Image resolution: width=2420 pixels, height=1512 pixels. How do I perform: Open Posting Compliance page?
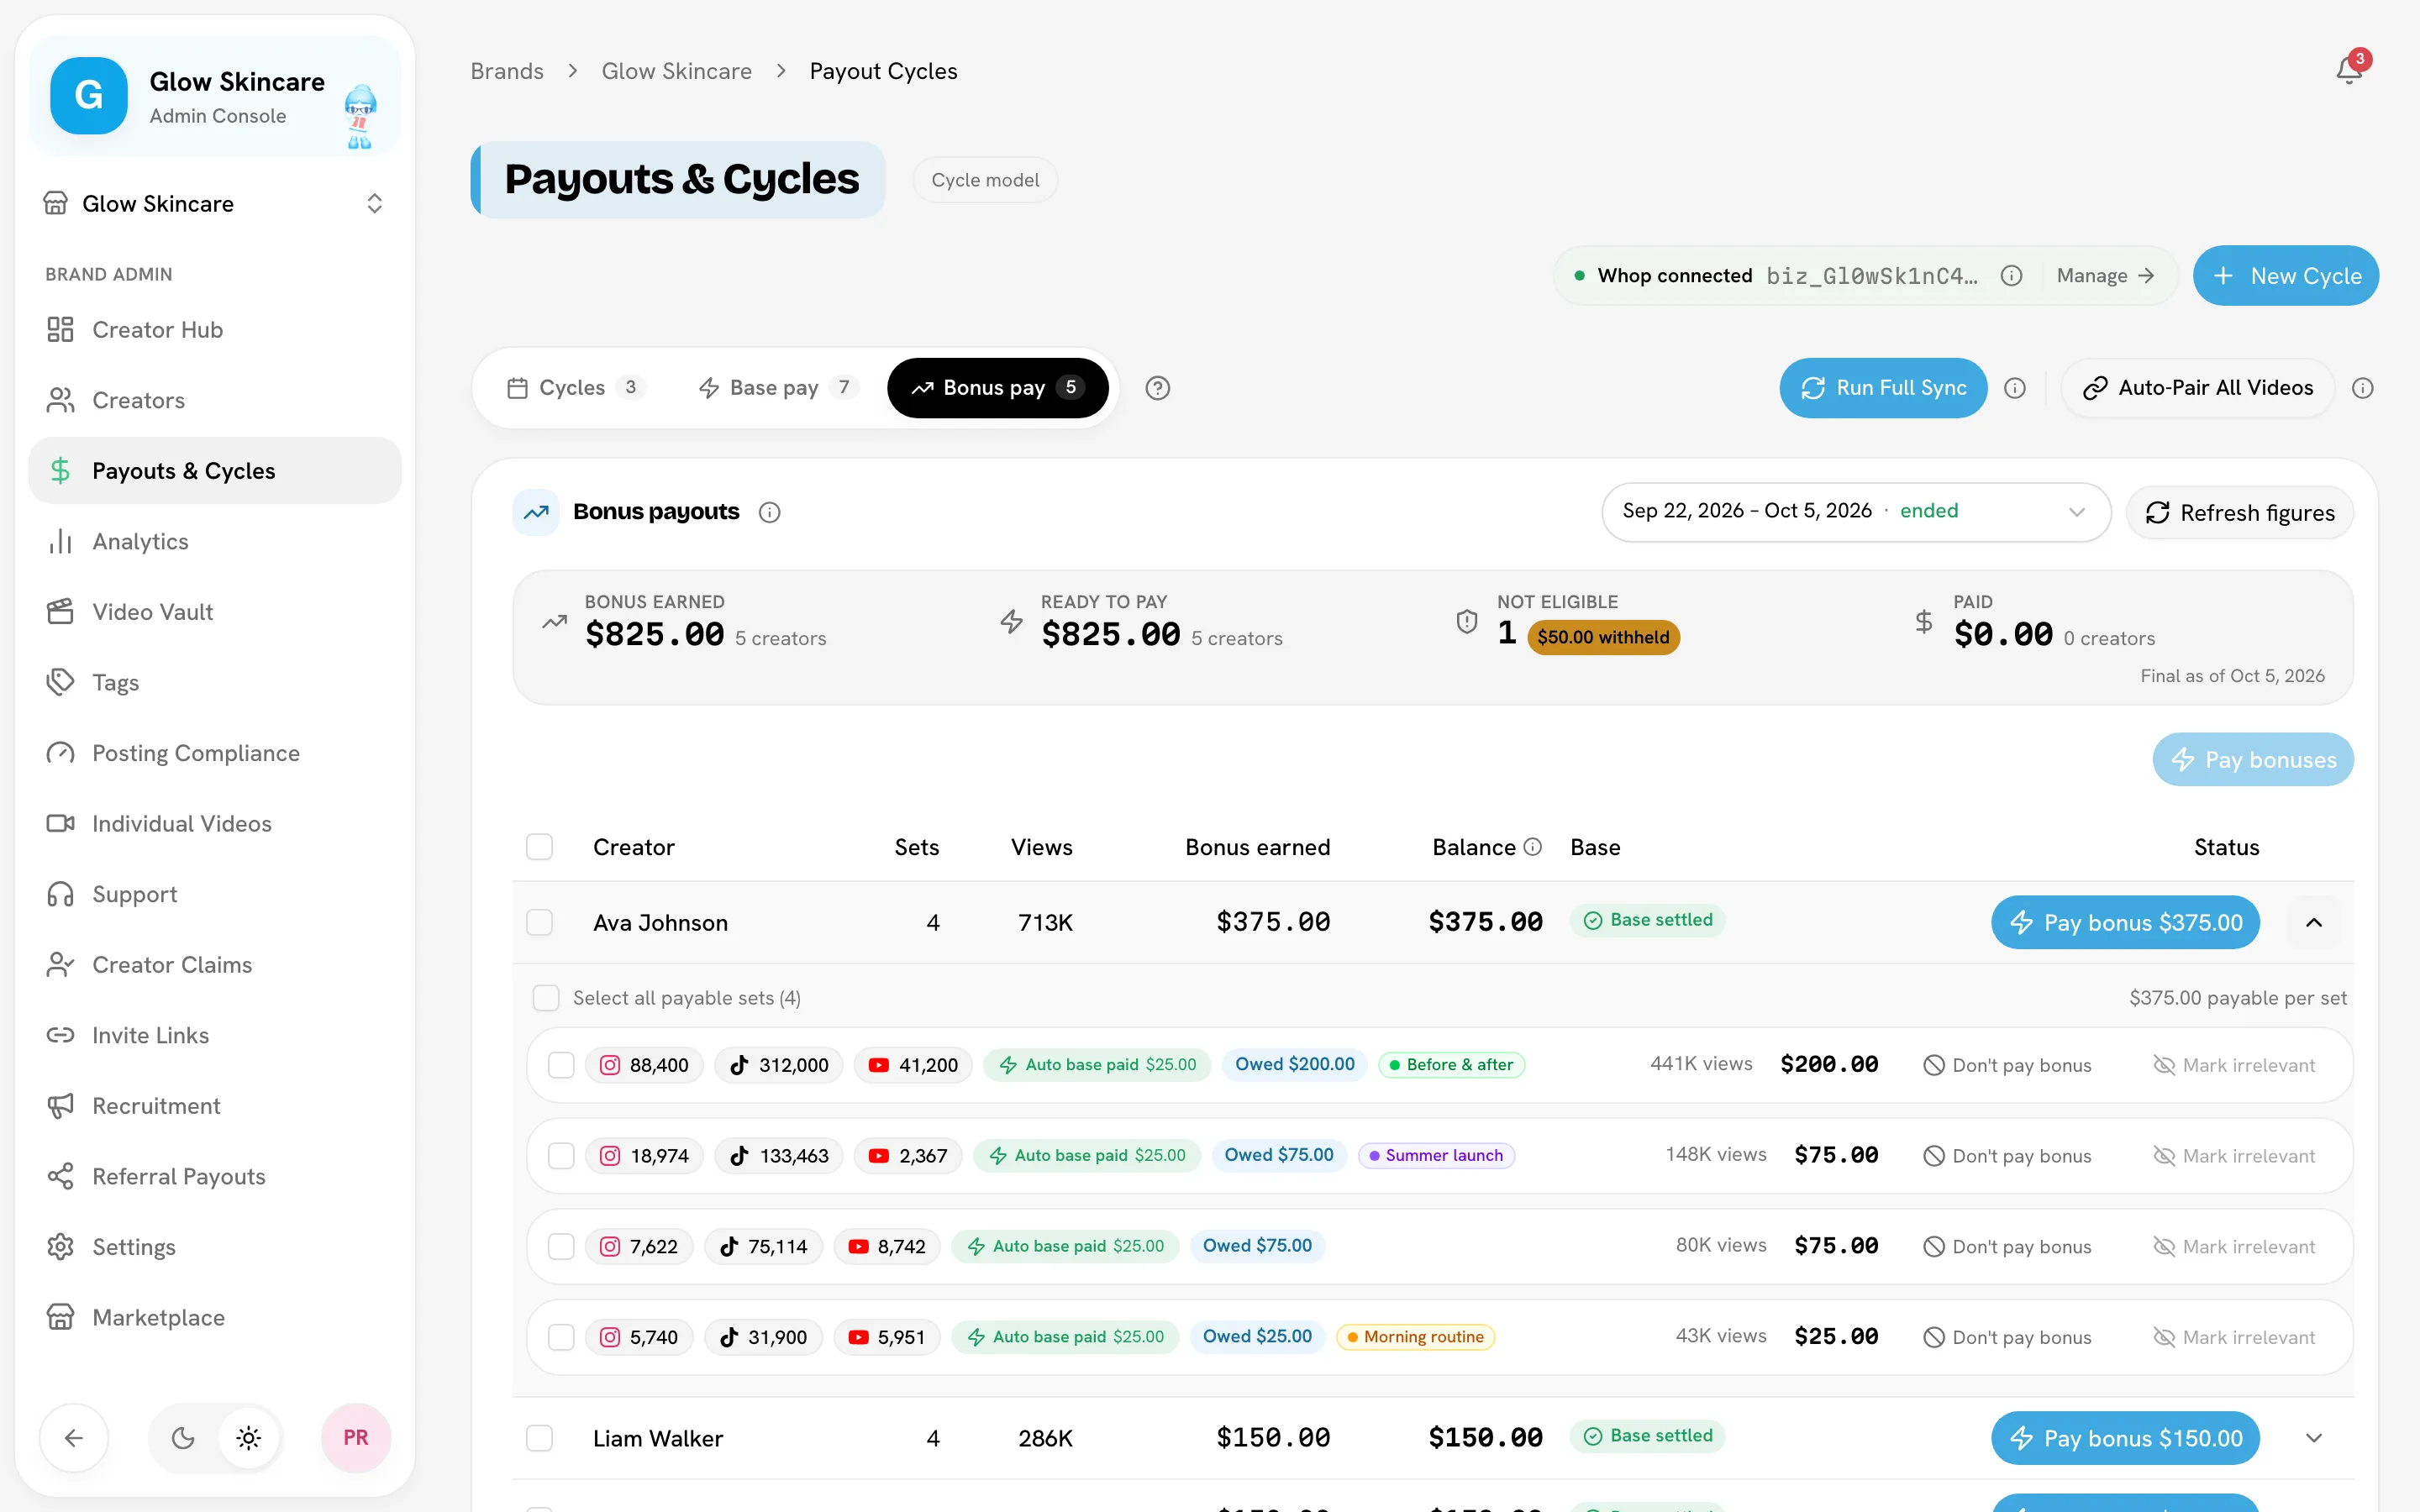click(x=215, y=753)
